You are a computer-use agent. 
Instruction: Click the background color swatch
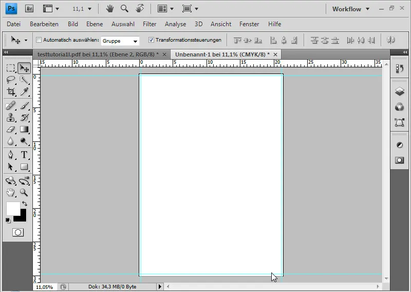pyautogui.click(x=23, y=218)
